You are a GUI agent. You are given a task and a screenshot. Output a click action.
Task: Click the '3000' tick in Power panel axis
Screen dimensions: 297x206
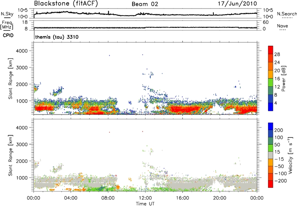tap(22, 68)
